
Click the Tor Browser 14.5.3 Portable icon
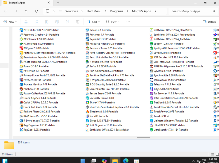(x=151, y=93)
